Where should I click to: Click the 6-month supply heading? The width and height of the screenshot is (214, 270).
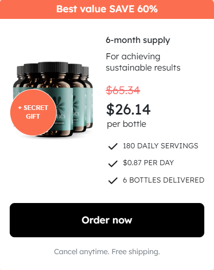tap(138, 40)
